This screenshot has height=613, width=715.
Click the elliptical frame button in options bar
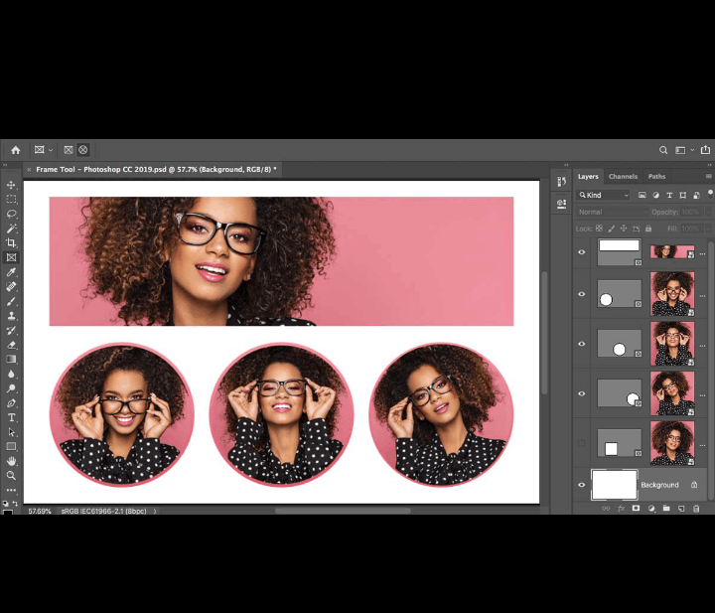(83, 150)
